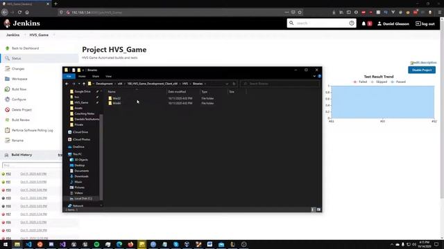Click the Delete Project icon

pyautogui.click(x=8, y=109)
